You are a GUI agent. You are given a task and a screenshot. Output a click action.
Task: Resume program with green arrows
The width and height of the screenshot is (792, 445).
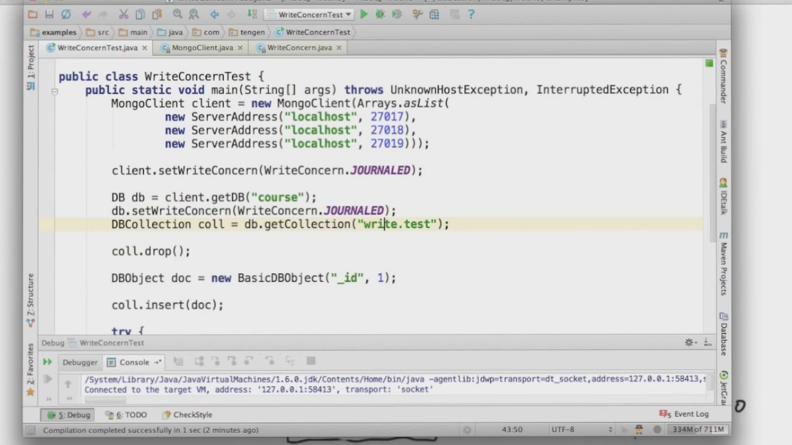(48, 362)
